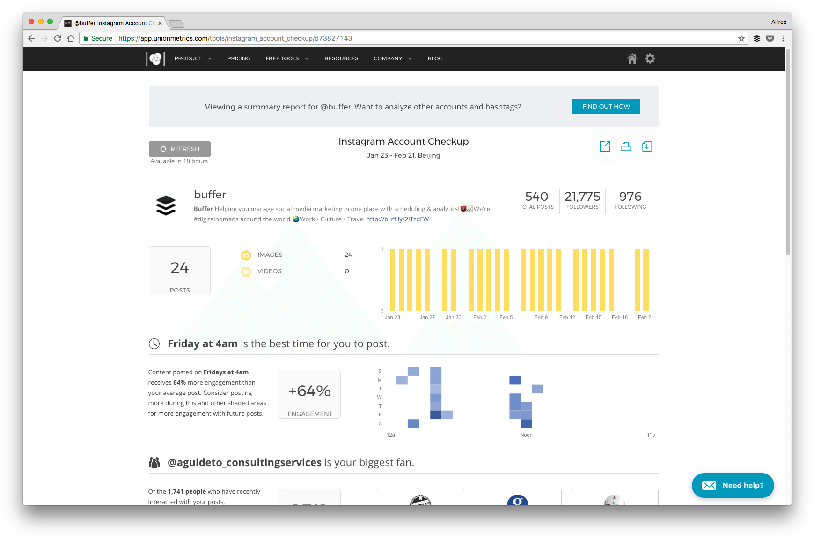The width and height of the screenshot is (814, 540).
Task: Click the FIND OUT HOW button
Action: point(606,106)
